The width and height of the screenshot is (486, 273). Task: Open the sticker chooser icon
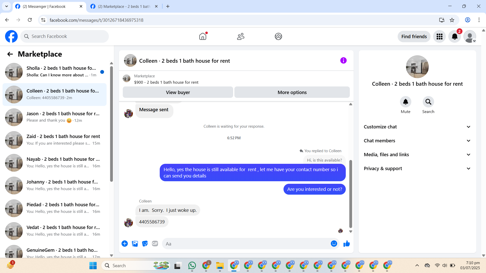click(145, 244)
